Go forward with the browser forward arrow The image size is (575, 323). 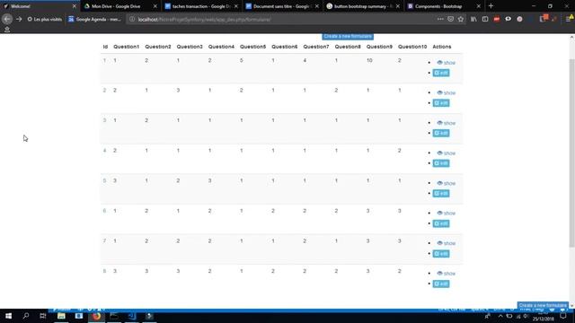[19, 19]
